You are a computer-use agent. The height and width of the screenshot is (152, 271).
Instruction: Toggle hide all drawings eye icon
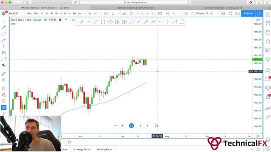tap(4, 108)
